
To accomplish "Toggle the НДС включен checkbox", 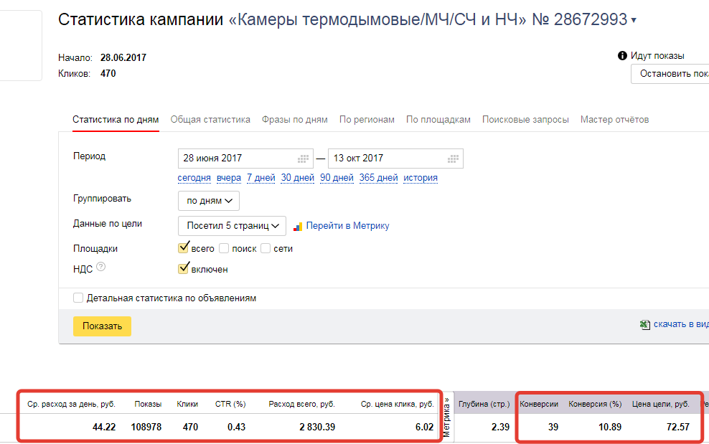I will pos(183,268).
